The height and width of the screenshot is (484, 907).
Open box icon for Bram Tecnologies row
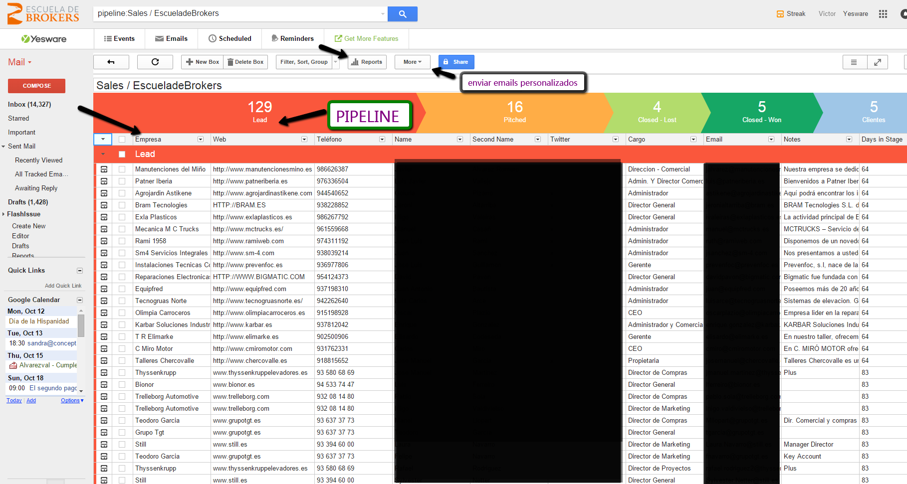tap(104, 205)
